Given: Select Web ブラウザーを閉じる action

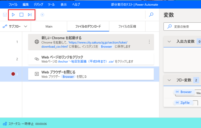Looking at the screenshot, I should [x=91, y=74].
